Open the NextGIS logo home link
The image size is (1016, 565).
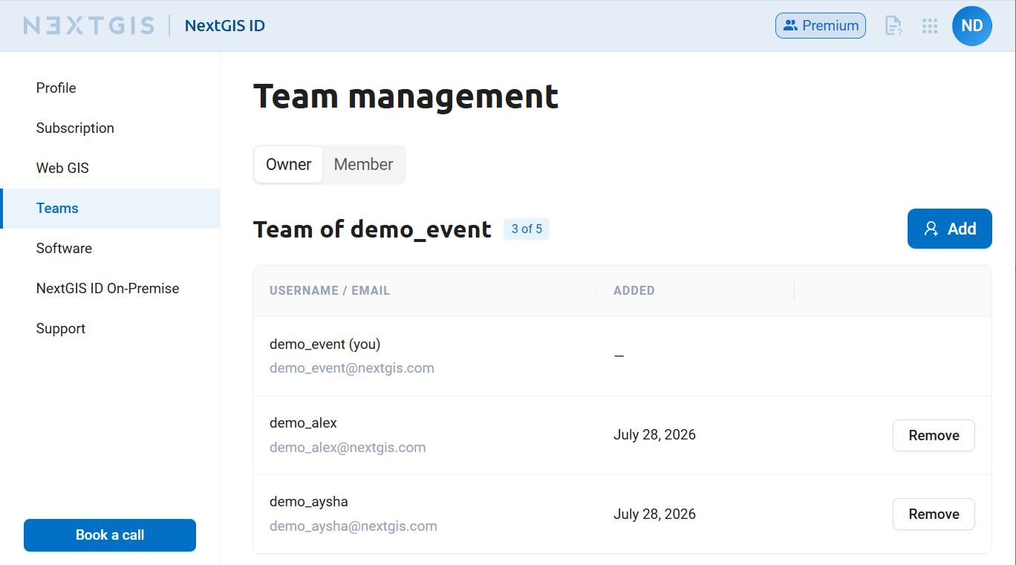[89, 26]
